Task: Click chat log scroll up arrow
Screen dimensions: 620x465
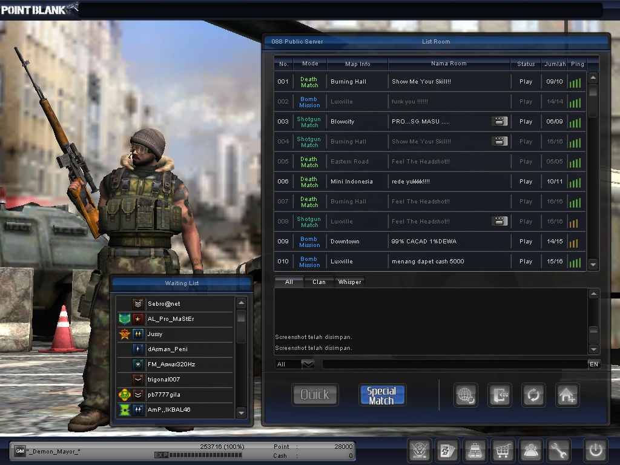Action: pos(593,294)
